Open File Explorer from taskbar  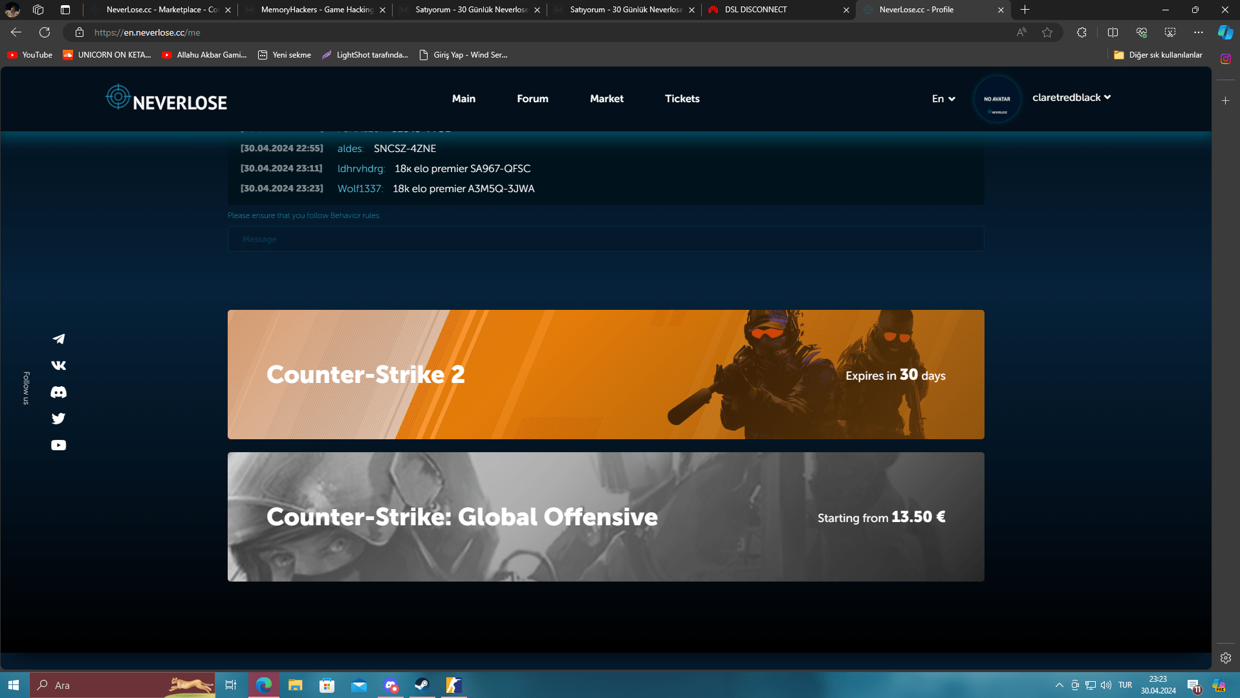coord(296,685)
